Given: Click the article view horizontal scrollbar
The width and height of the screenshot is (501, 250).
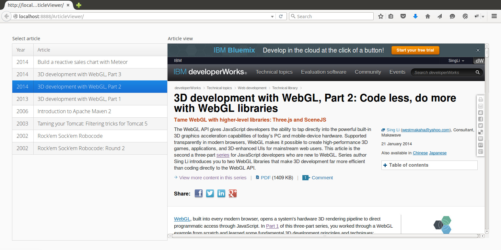Looking at the screenshot, I should click(x=324, y=236).
